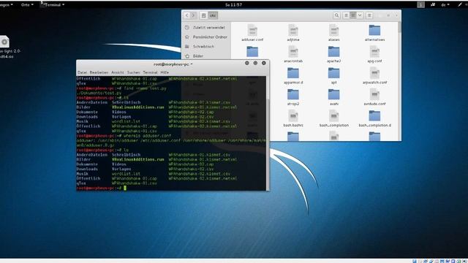
Task: Select the bash.bashrc file icon
Action: point(293,116)
